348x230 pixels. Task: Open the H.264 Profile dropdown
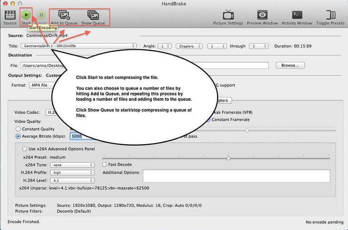pos(72,173)
